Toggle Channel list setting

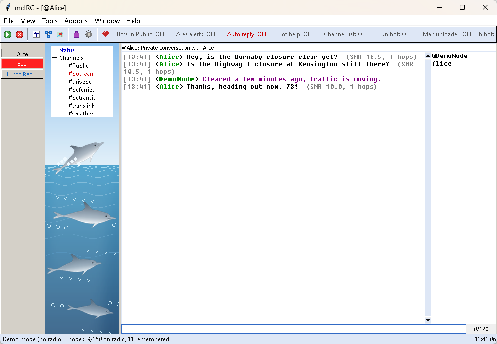coord(346,34)
